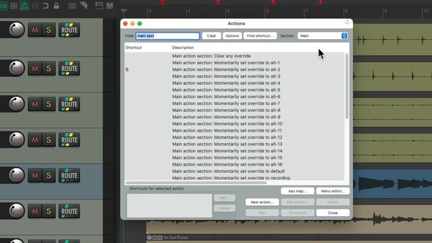Click the filter field containing 'main sect'
Viewport: 432px width, 243px height.
coord(167,36)
